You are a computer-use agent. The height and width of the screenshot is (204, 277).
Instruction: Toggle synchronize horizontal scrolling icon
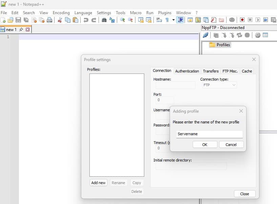[149, 20]
